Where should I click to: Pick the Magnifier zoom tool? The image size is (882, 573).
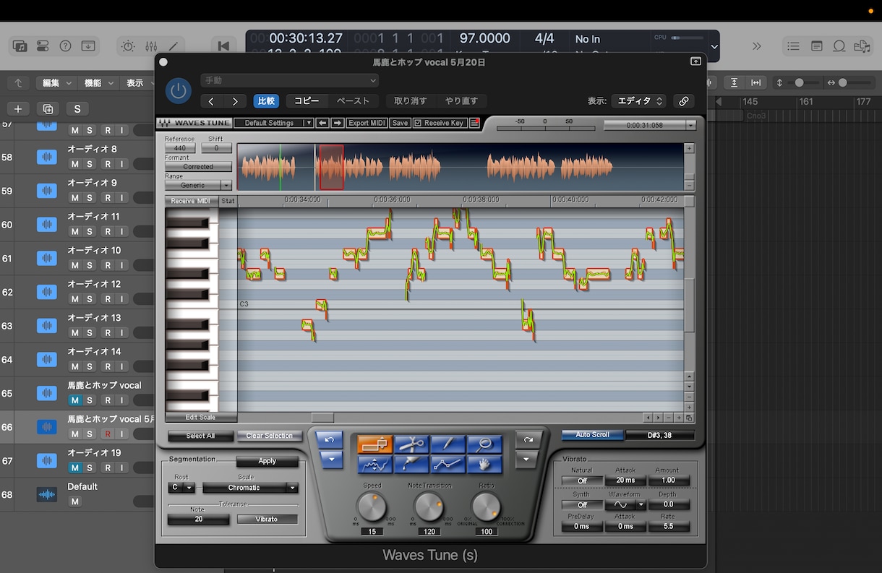(x=484, y=444)
